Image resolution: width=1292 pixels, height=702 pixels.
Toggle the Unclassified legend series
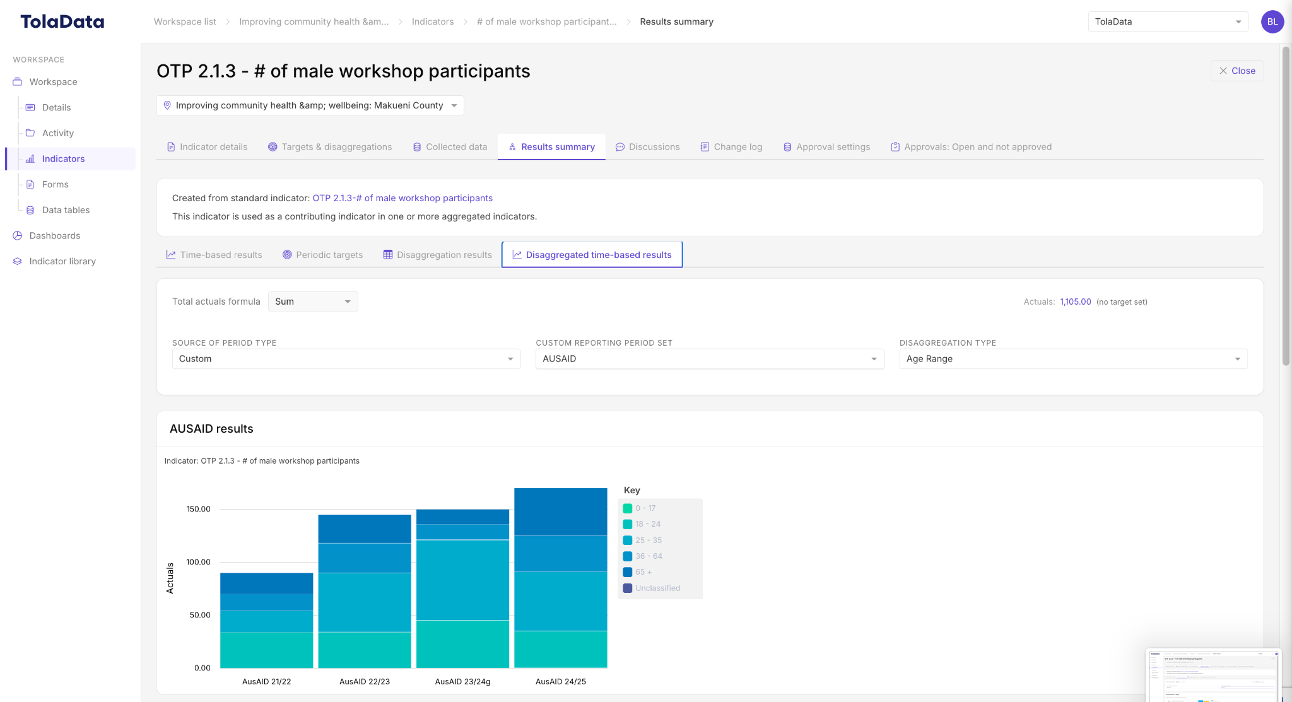pos(652,588)
